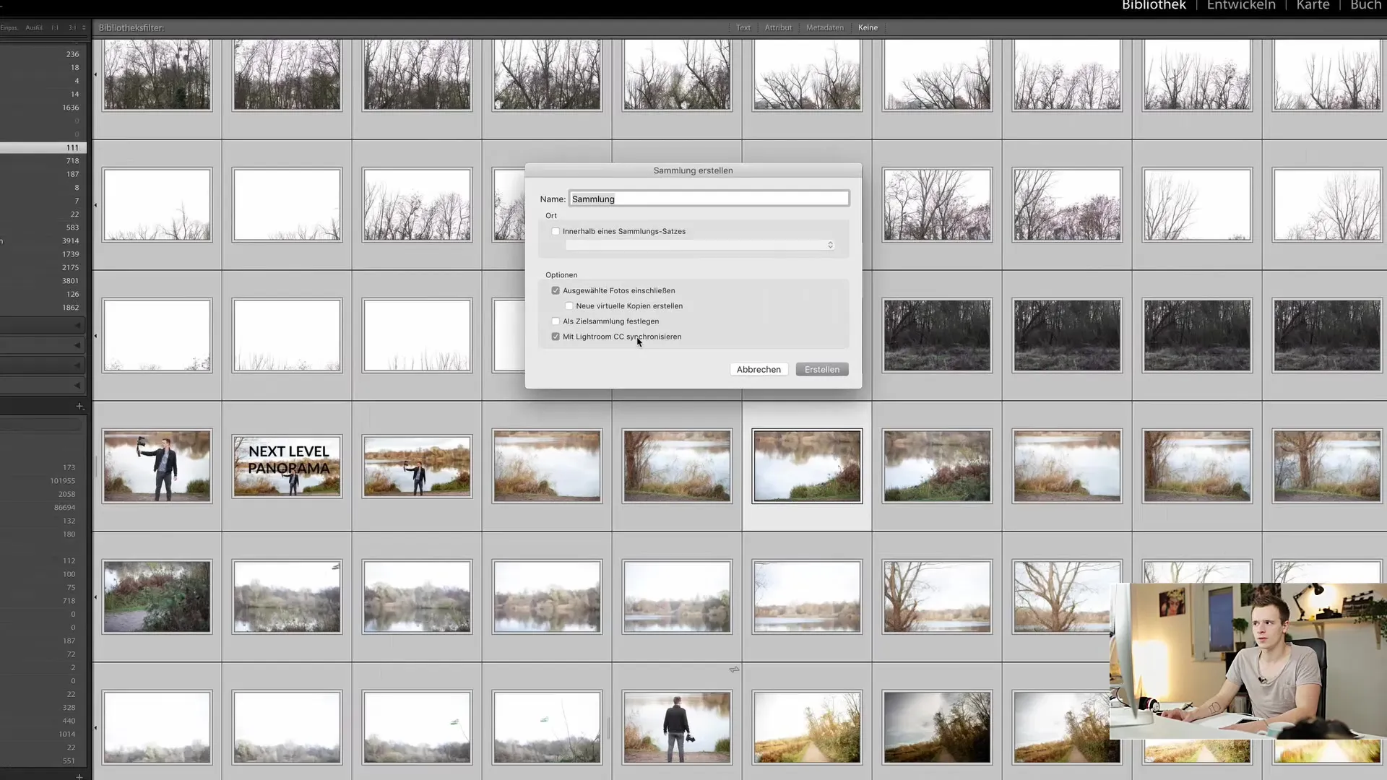Select the NEXT LEVEL PANORAMA thumbnail
The image size is (1387, 780).
tap(287, 467)
